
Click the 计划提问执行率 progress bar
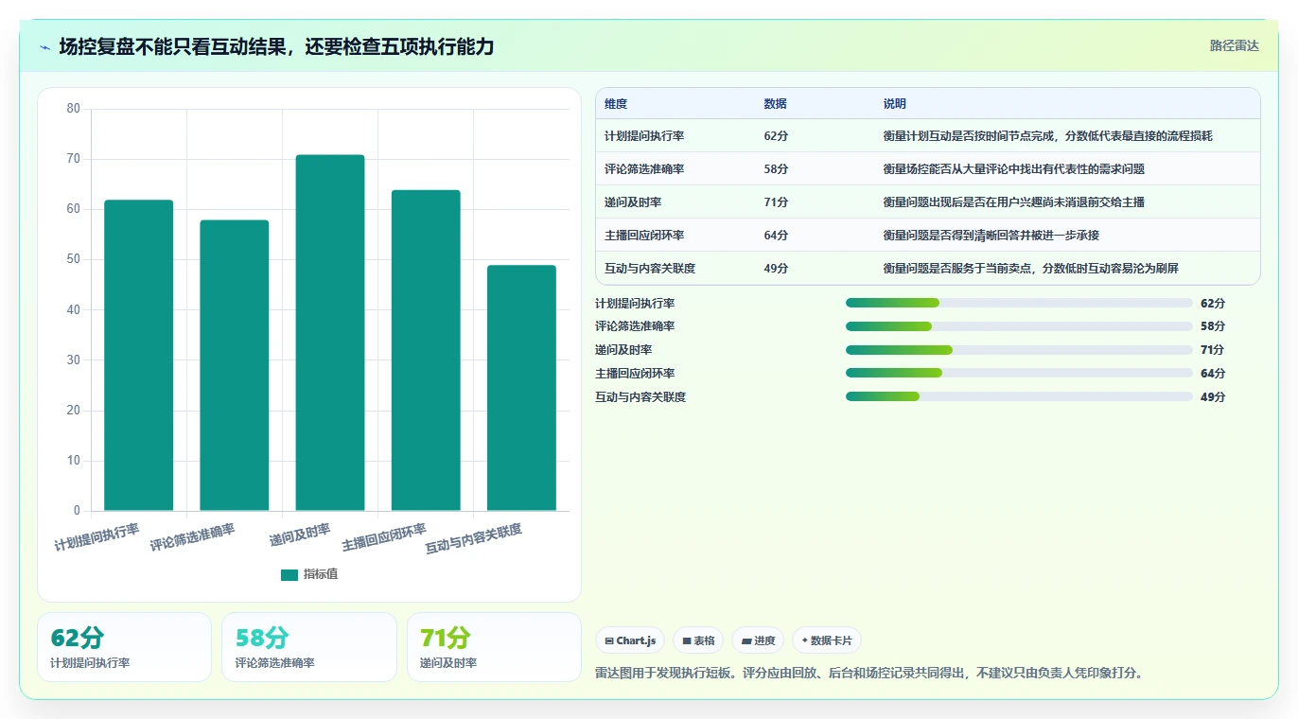[1019, 303]
